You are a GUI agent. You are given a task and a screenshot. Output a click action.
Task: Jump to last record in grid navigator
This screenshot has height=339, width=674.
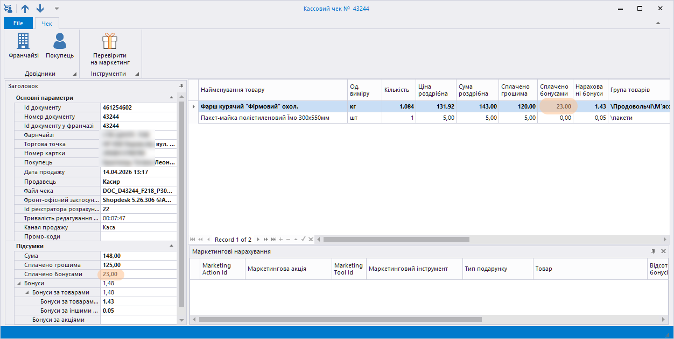[273, 239]
